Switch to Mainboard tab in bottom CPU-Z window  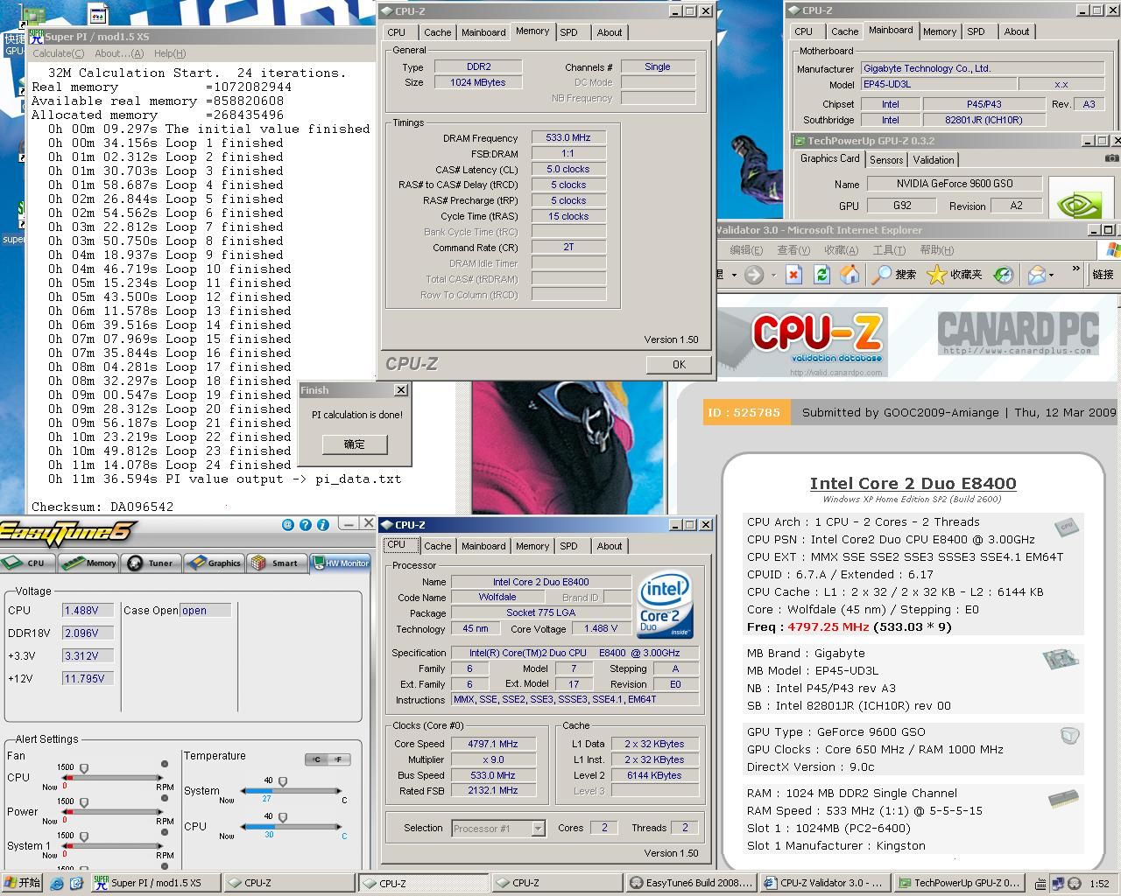tap(483, 546)
